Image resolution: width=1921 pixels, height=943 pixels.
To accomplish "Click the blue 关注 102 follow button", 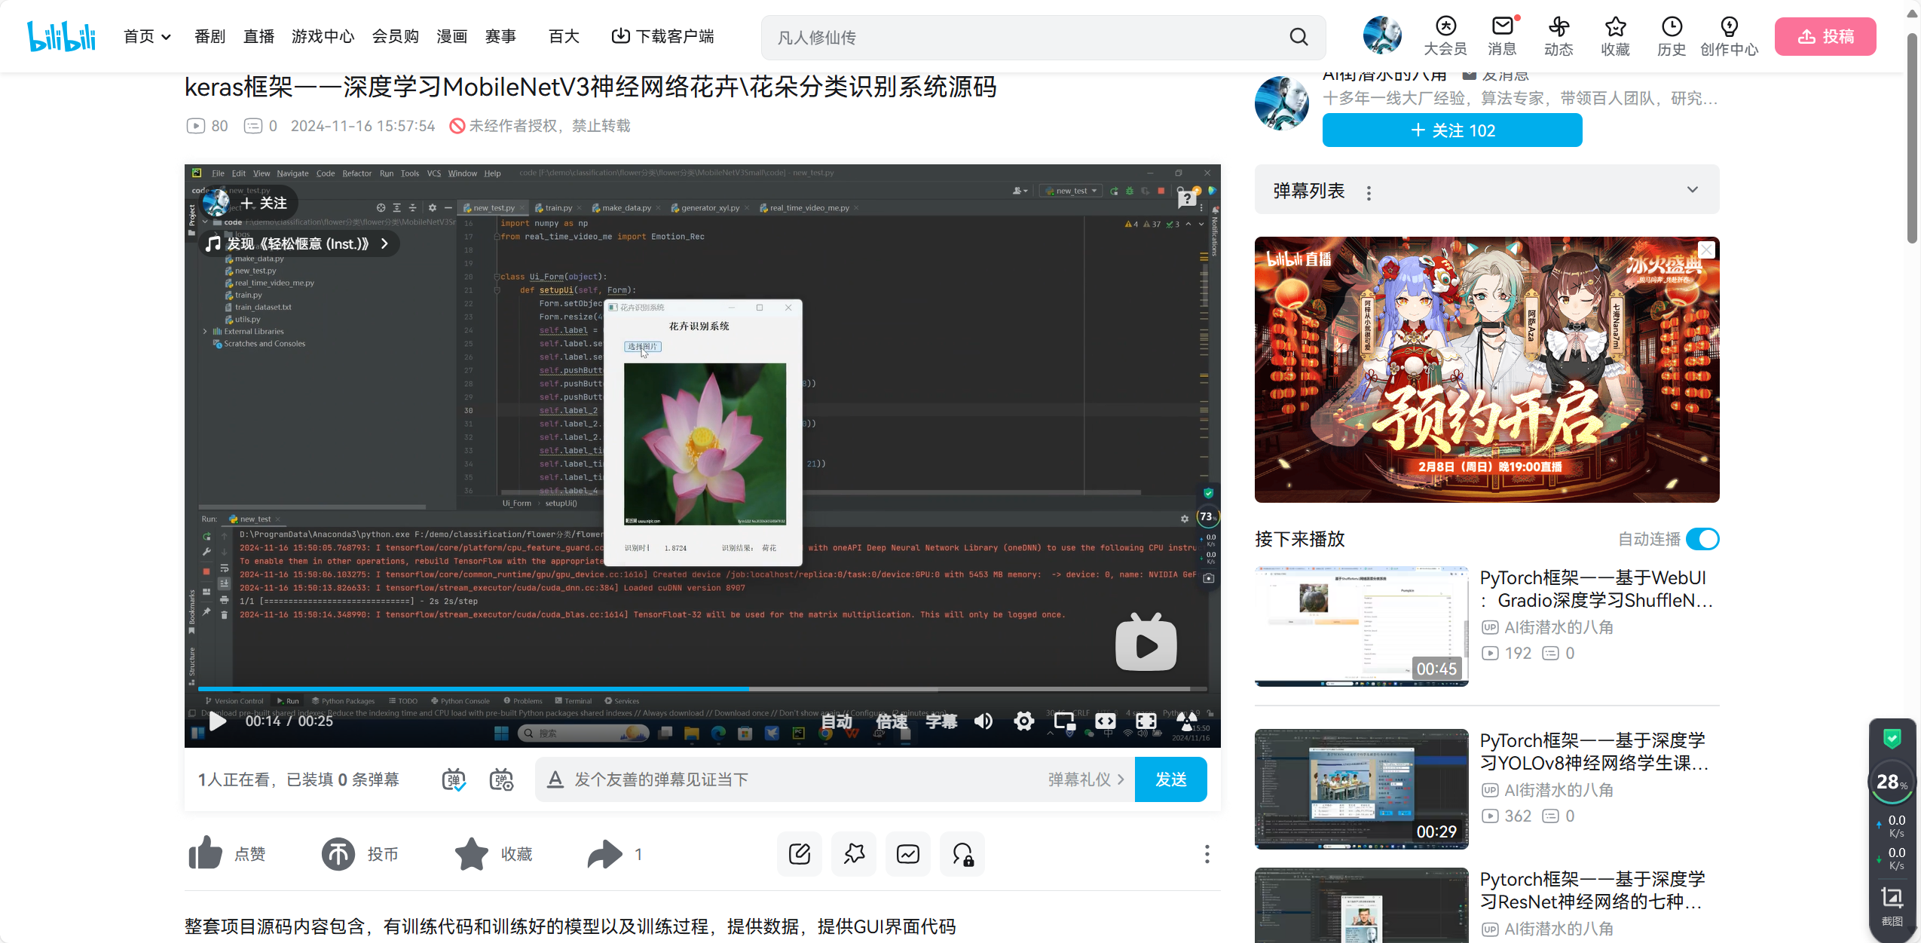I will (1451, 130).
